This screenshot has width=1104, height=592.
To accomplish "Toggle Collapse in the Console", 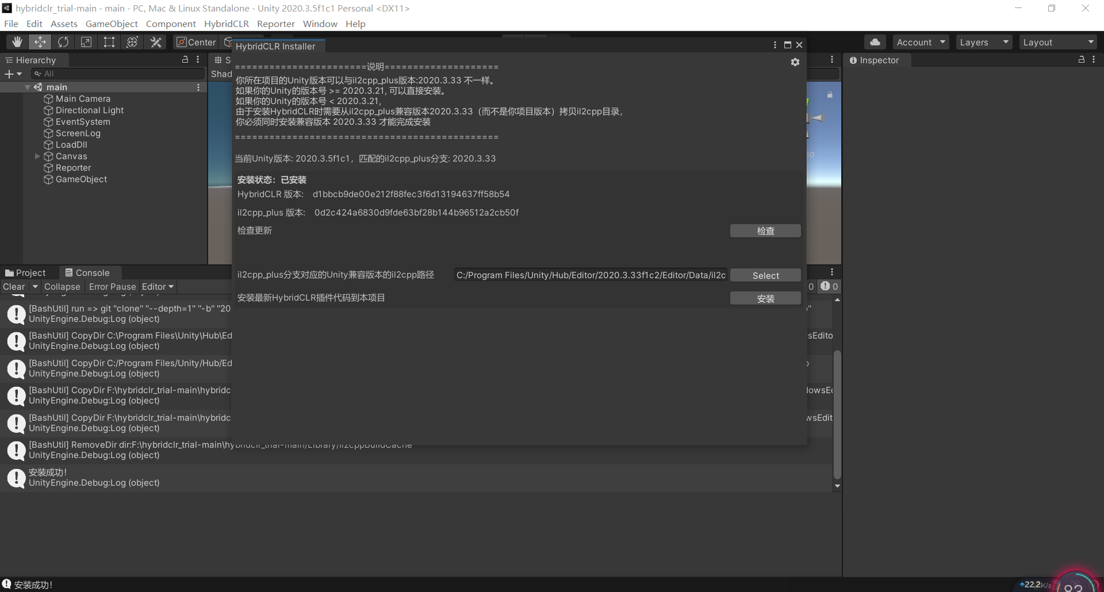I will tap(62, 286).
